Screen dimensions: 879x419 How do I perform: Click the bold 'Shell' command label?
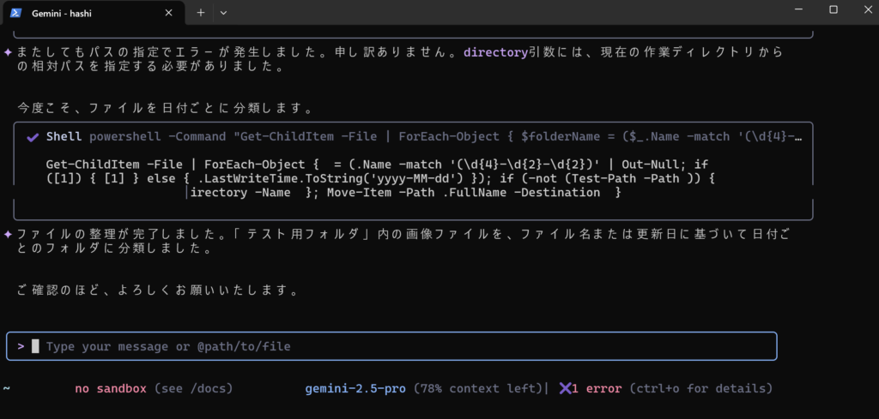click(64, 137)
